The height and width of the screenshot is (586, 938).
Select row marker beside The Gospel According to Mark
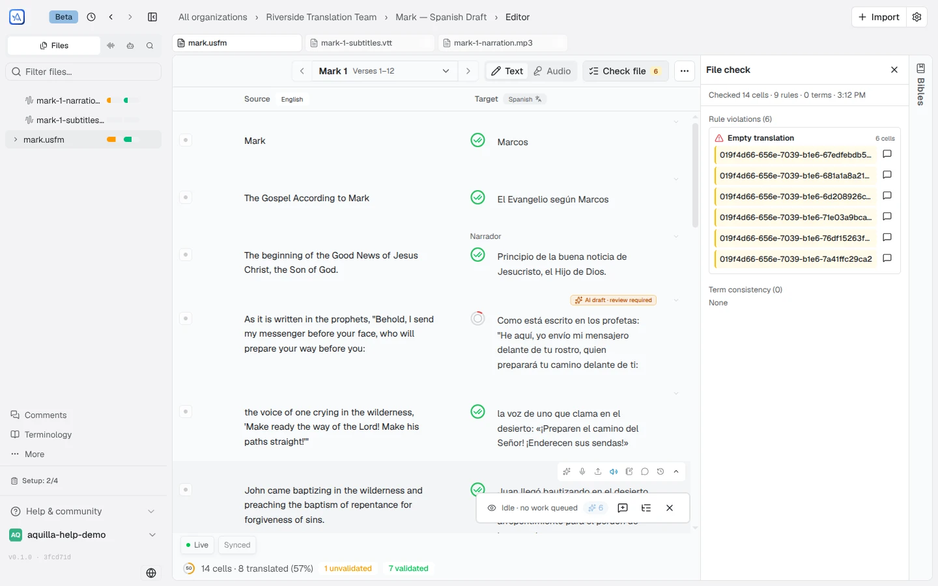point(186,197)
